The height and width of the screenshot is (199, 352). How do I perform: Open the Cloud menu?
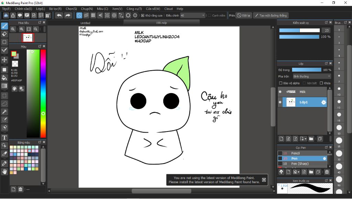[x=168, y=9]
